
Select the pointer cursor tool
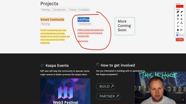(182, 15)
